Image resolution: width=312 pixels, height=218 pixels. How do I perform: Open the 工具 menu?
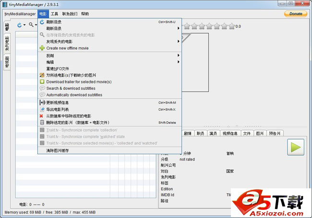point(54,14)
